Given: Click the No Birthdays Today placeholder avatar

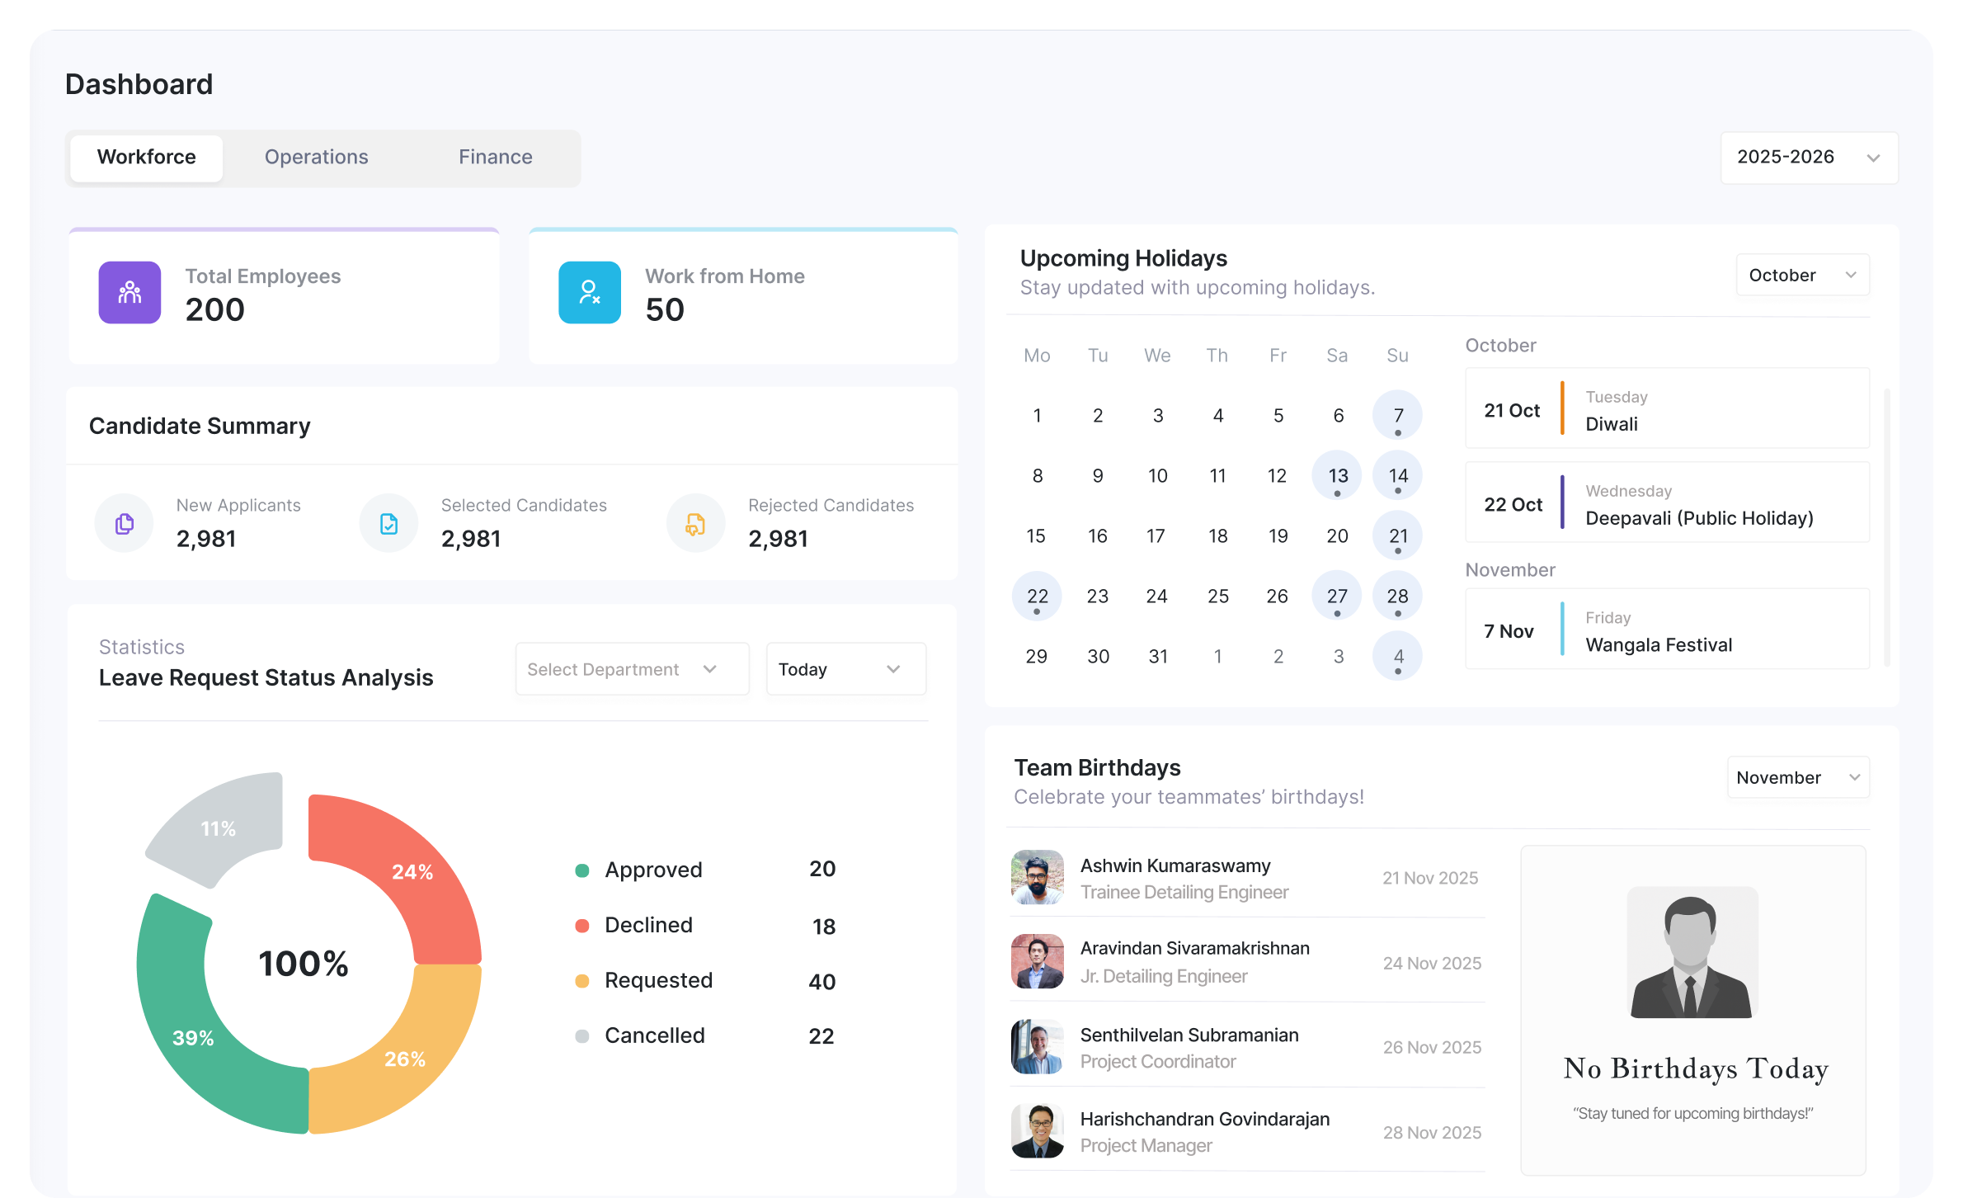Looking at the screenshot, I should click(1692, 953).
